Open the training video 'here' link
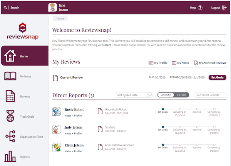 pos(108,45)
